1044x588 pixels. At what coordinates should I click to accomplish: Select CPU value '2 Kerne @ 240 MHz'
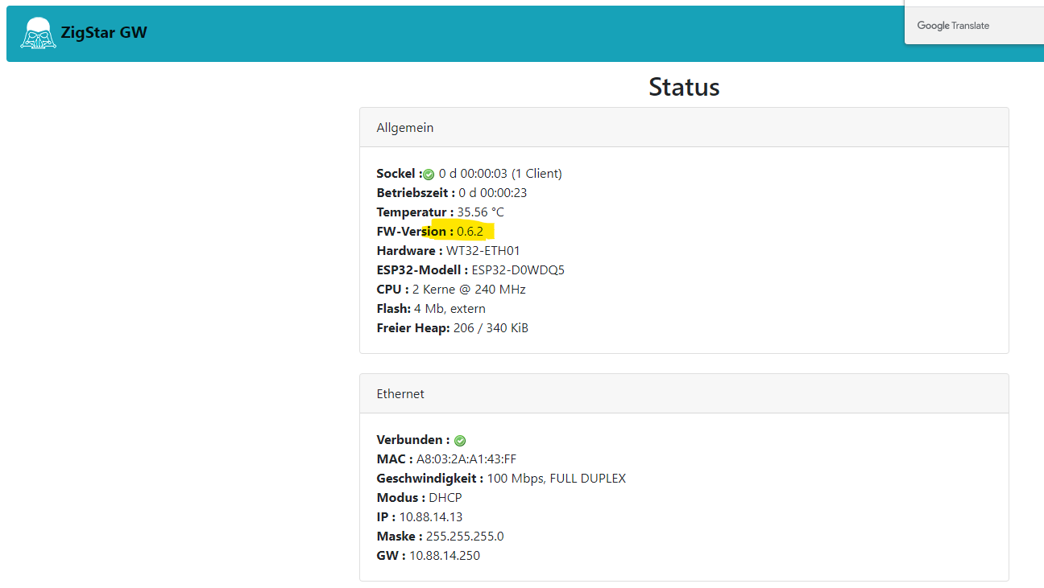tap(469, 290)
